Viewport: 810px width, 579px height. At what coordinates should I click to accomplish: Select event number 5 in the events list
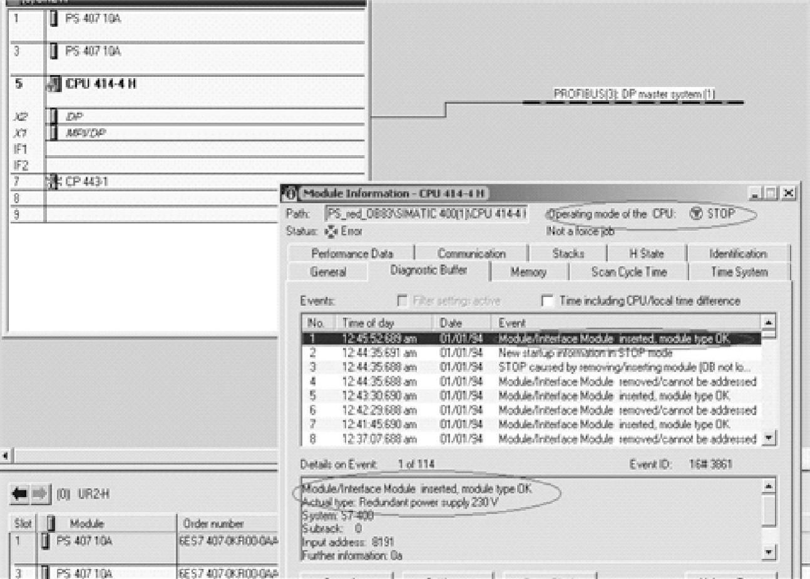(531, 396)
